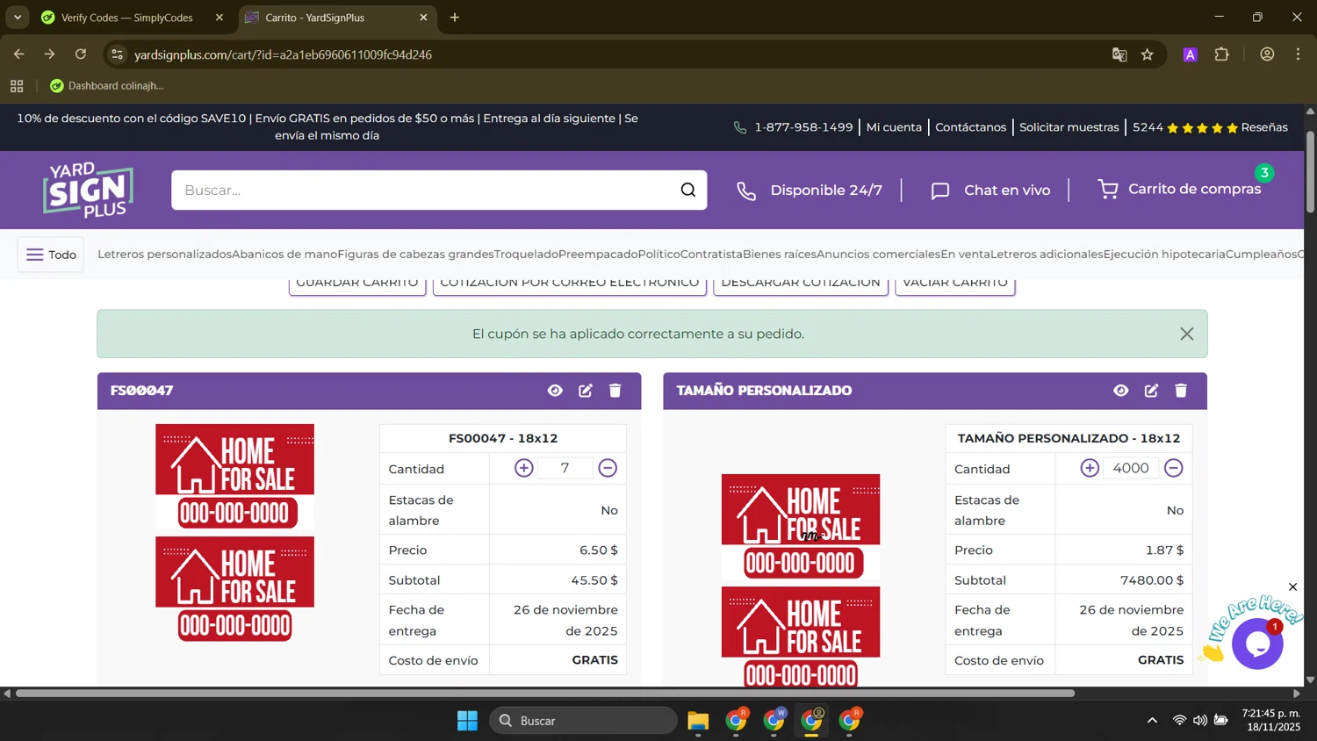Click the search magnifier icon

[688, 190]
